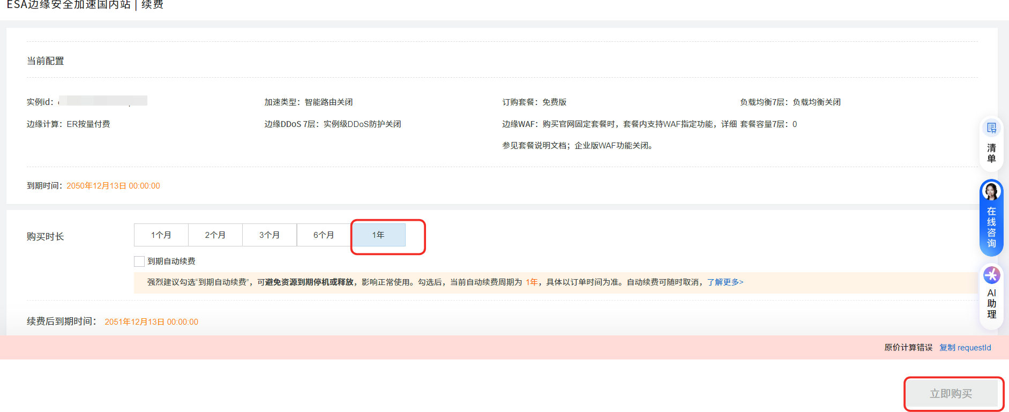Click 边缘计算: ER按量付费 text
The width and height of the screenshot is (1009, 412).
click(69, 124)
